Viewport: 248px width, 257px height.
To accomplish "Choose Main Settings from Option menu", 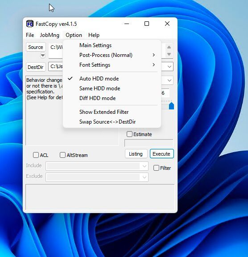I will click(112, 45).
